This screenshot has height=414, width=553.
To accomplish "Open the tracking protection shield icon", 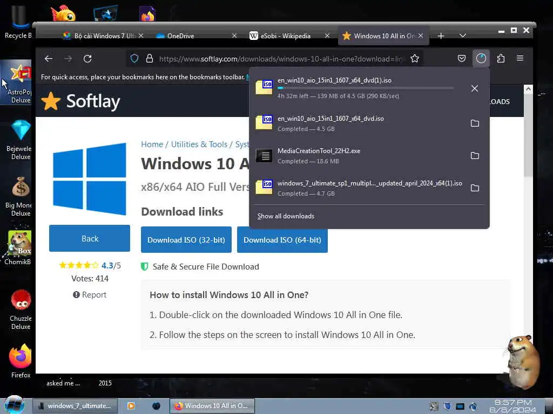I will coord(134,58).
